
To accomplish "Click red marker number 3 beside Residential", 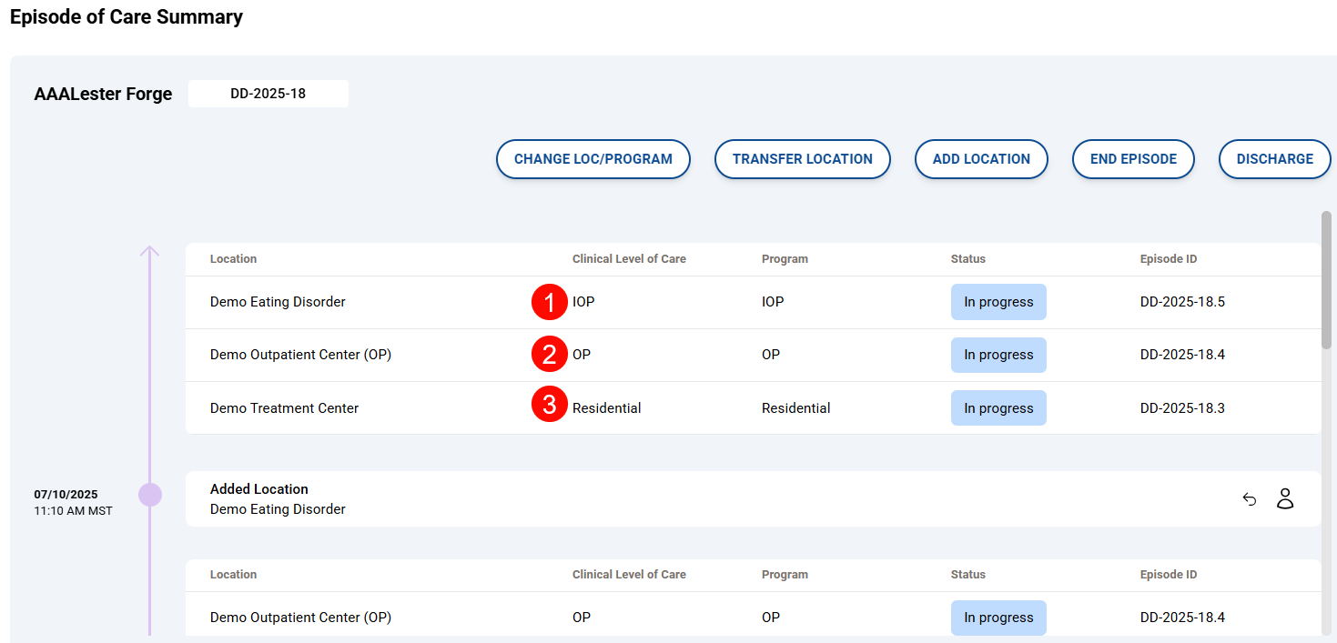I will coord(549,406).
